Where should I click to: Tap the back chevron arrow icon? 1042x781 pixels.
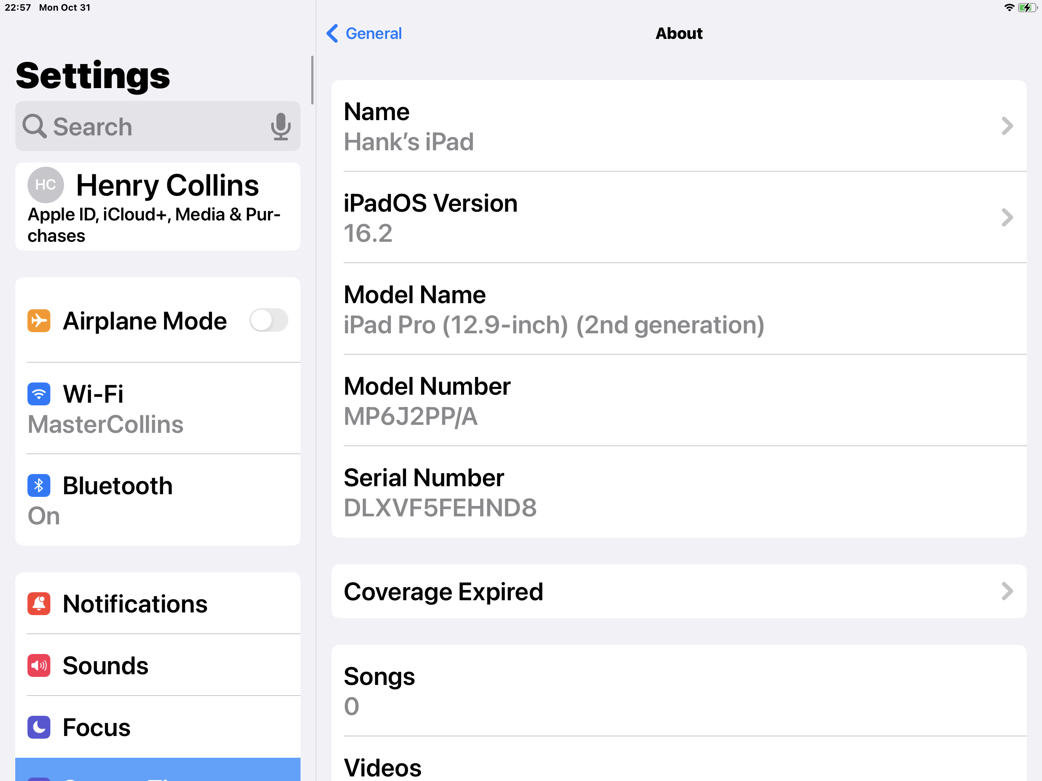click(332, 34)
